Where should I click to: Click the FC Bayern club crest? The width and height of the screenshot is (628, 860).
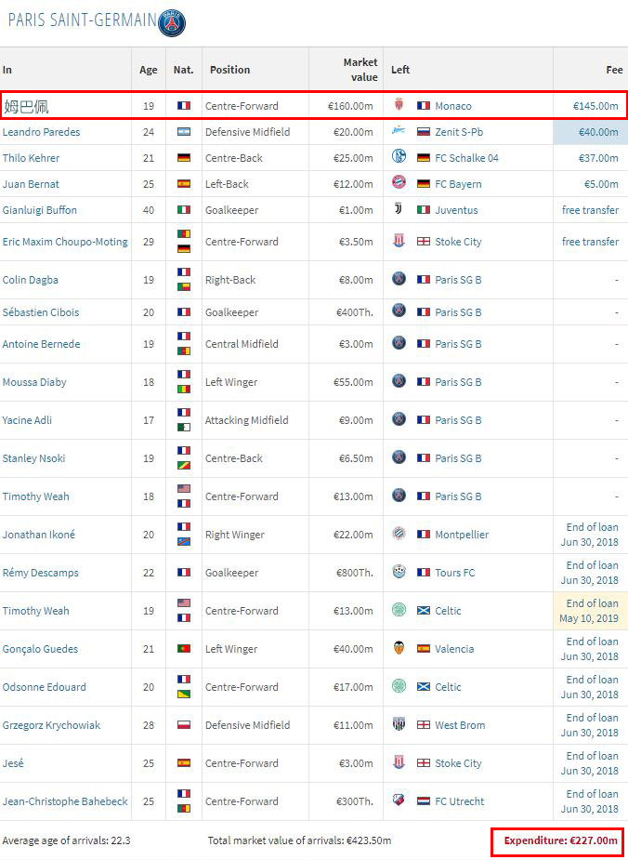coord(399,184)
